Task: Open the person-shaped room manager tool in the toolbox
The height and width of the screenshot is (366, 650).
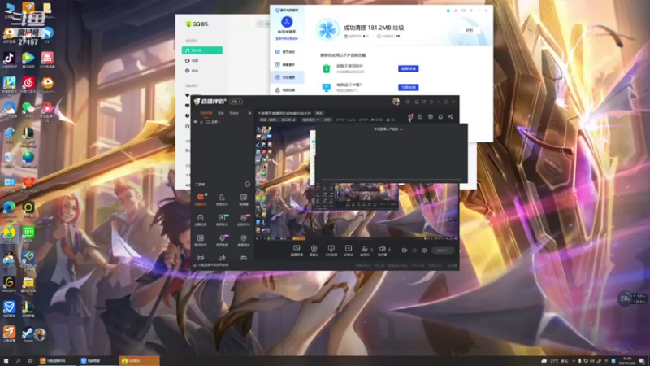Action: pos(222,199)
